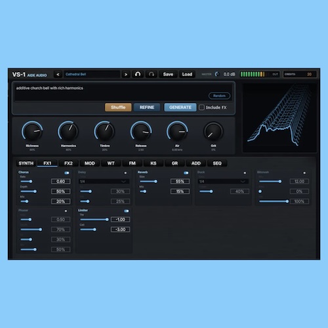Switch to the FX1 tab

[x=47, y=163]
